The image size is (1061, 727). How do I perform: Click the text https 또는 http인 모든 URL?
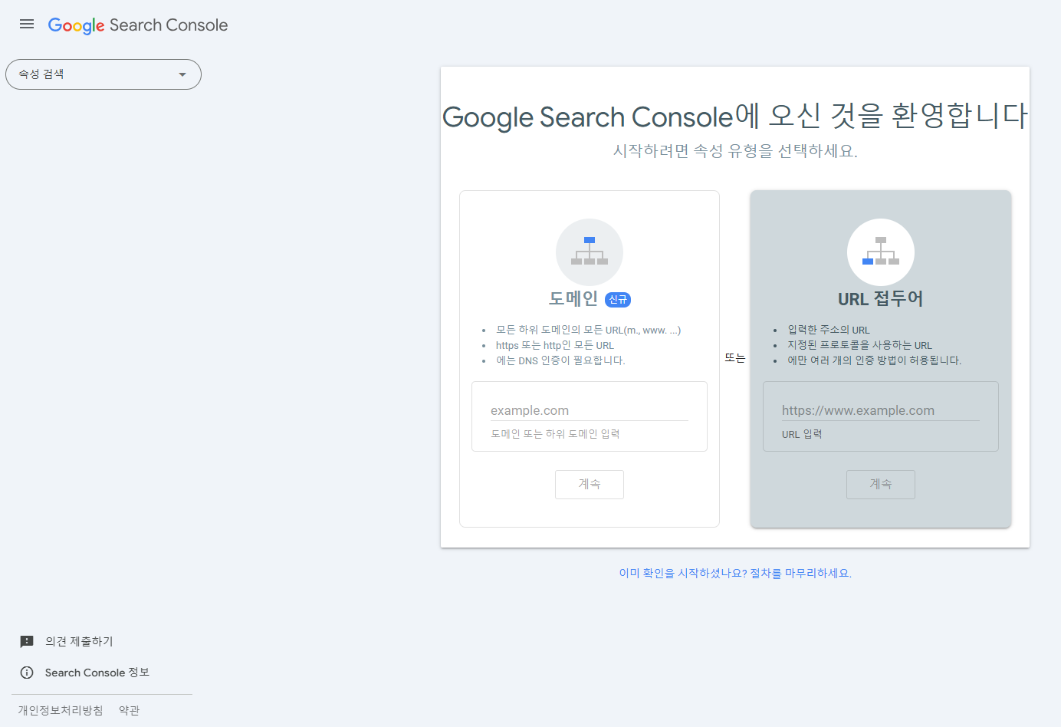(555, 345)
